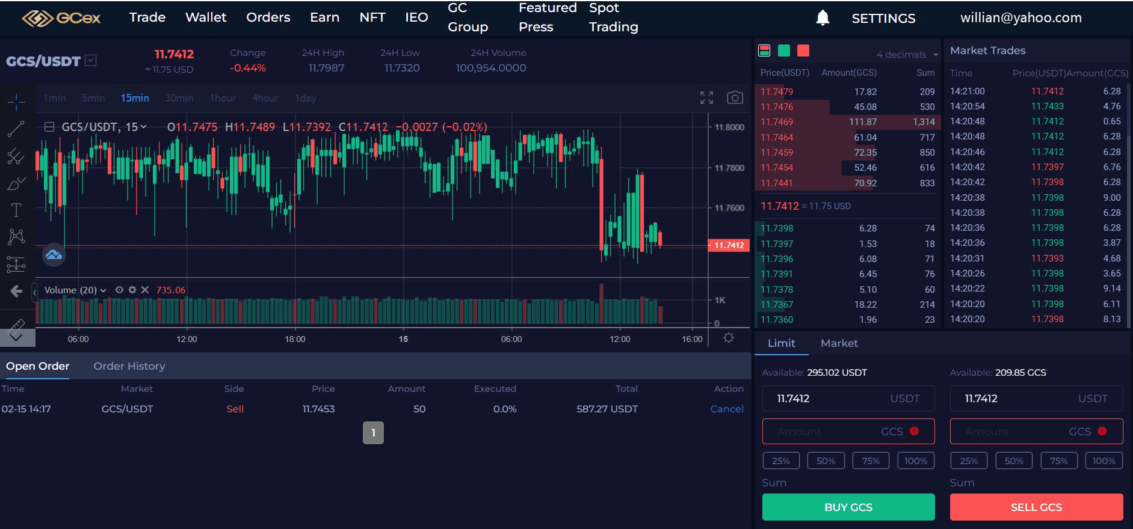Focus the buy Amount GCS field
1133x529 pixels.
pos(848,431)
